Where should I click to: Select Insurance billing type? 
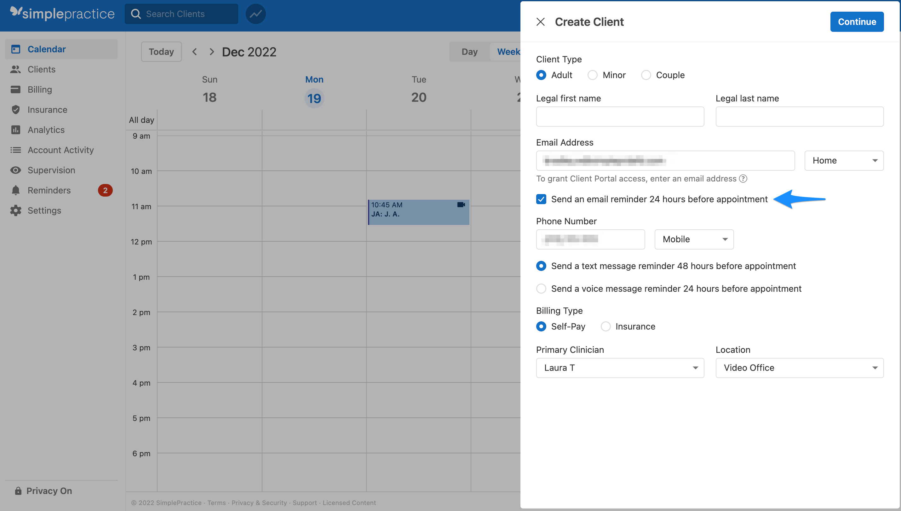click(605, 326)
